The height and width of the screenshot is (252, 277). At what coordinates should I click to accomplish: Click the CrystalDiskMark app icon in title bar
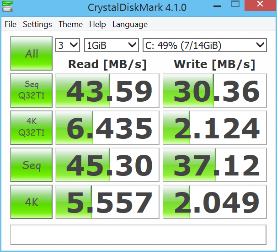[8, 6]
